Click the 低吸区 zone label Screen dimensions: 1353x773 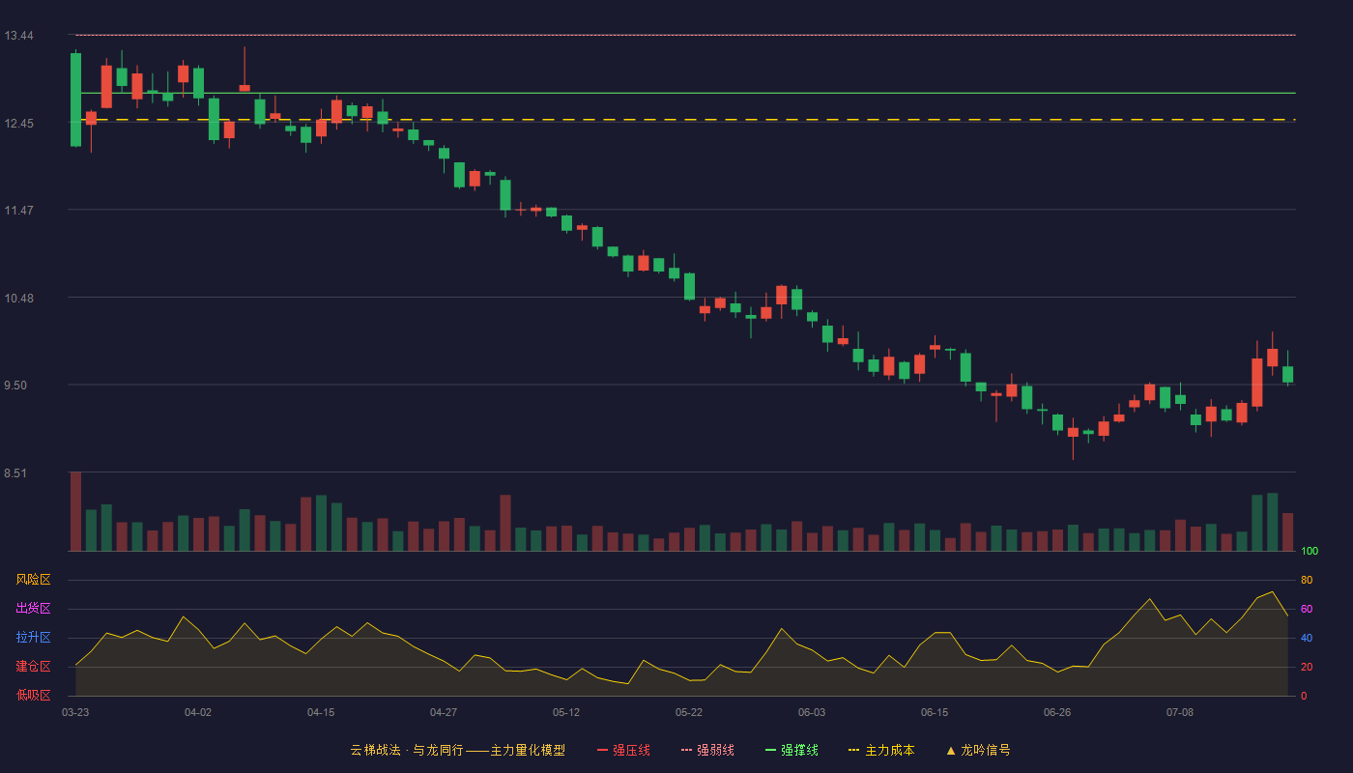pyautogui.click(x=33, y=695)
